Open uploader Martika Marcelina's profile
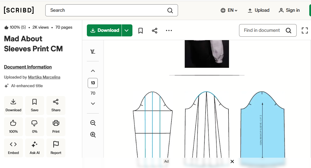This screenshot has height=168, width=311. point(44,77)
